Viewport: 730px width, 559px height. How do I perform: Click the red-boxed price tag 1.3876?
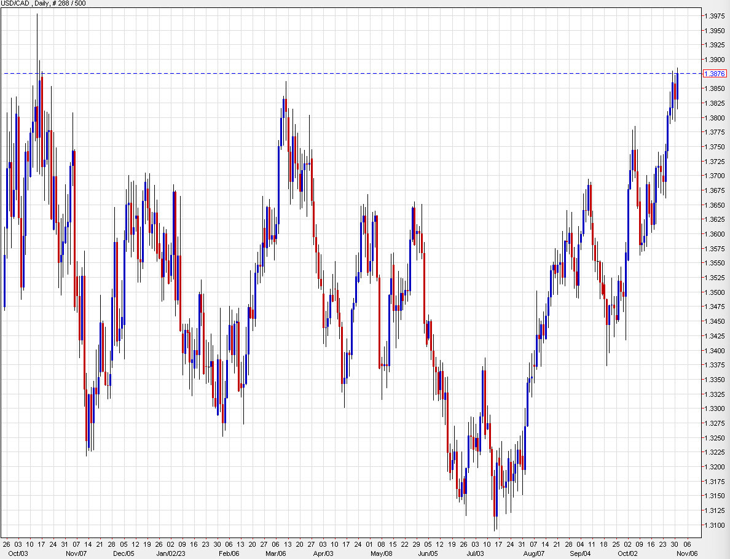tap(715, 73)
